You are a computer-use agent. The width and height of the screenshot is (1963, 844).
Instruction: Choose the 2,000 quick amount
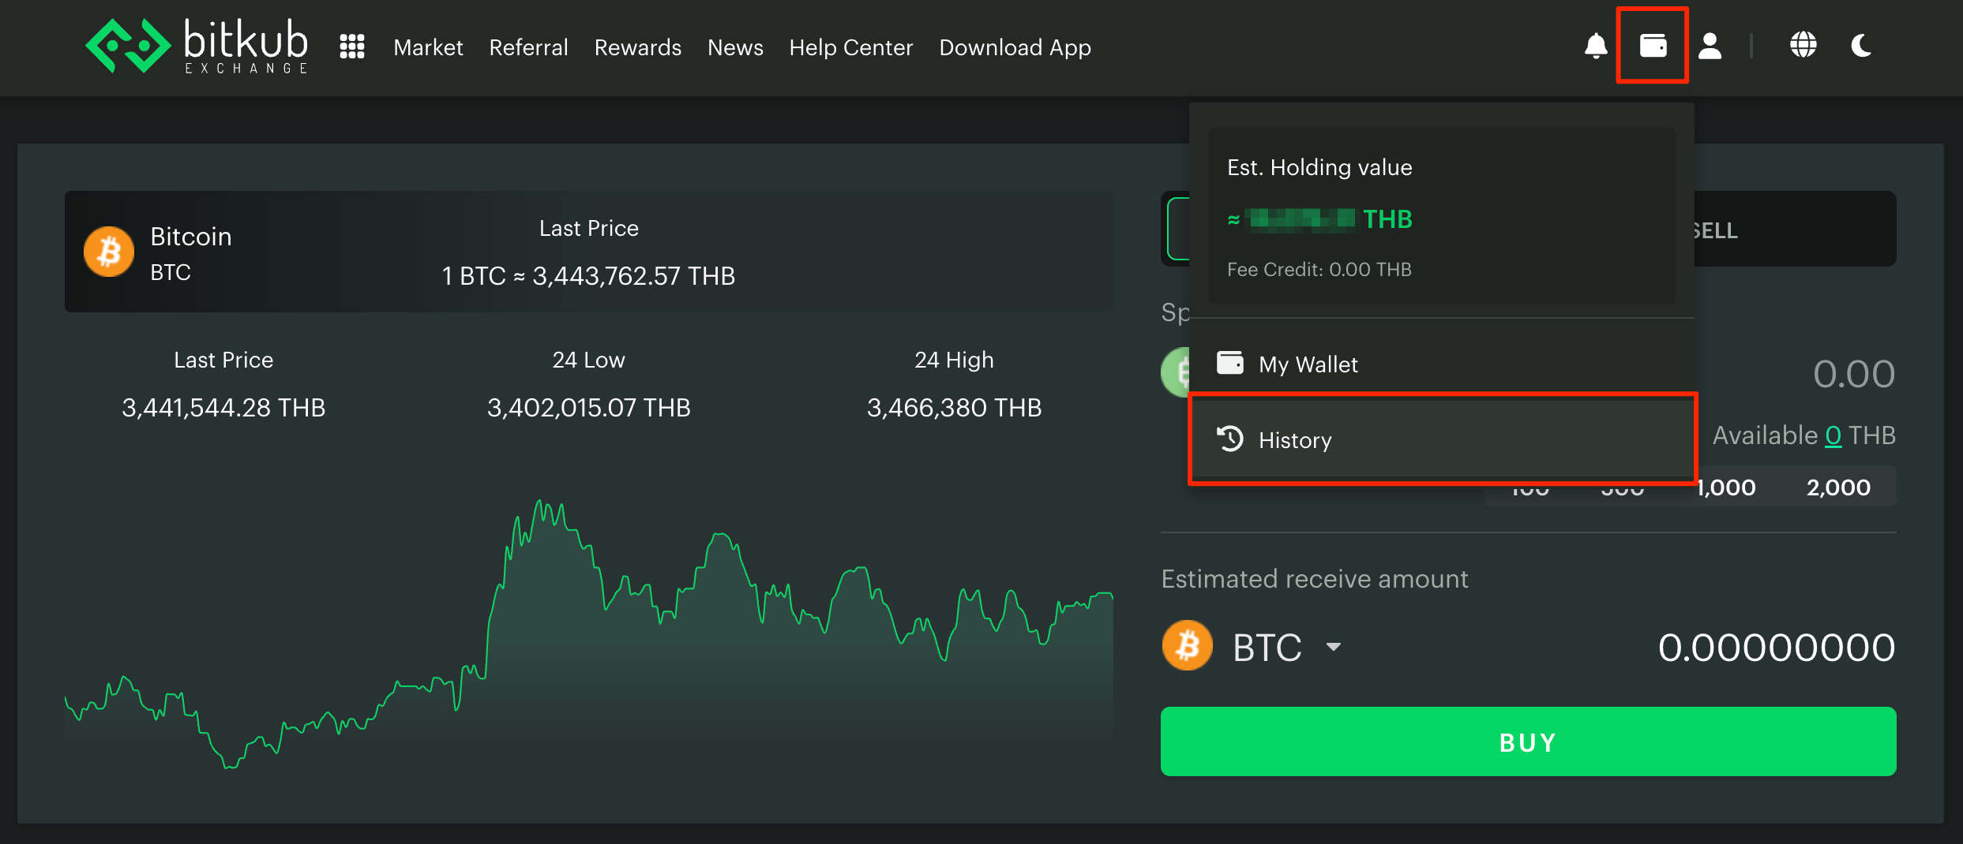(1838, 487)
